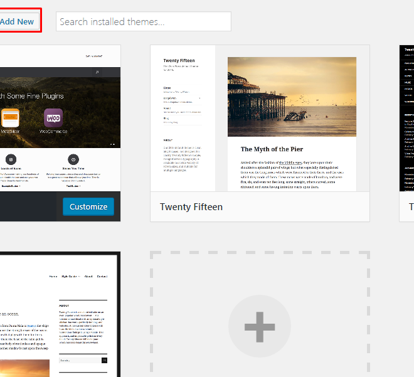
Task: Open the Twenty Fifteen theme screenshot
Action: [260, 119]
